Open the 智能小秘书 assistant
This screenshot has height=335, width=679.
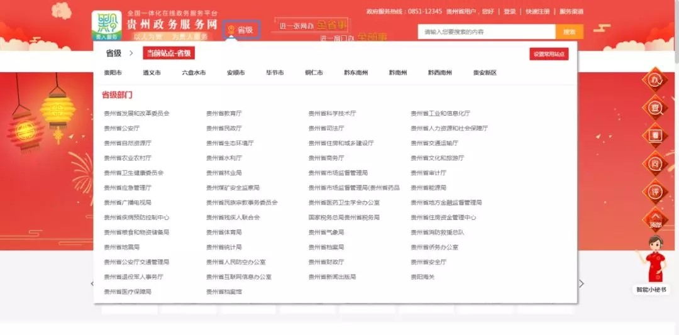coord(653,265)
